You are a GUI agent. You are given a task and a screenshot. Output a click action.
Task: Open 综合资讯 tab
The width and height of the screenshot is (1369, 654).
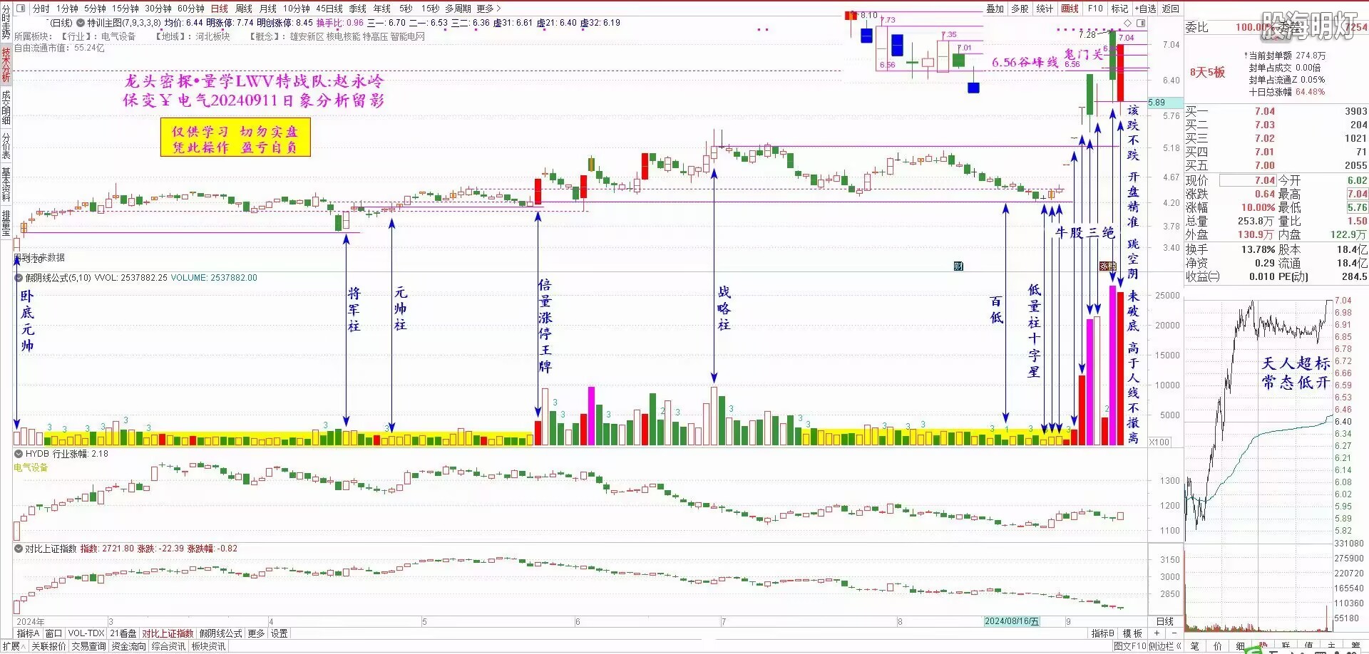coord(168,646)
